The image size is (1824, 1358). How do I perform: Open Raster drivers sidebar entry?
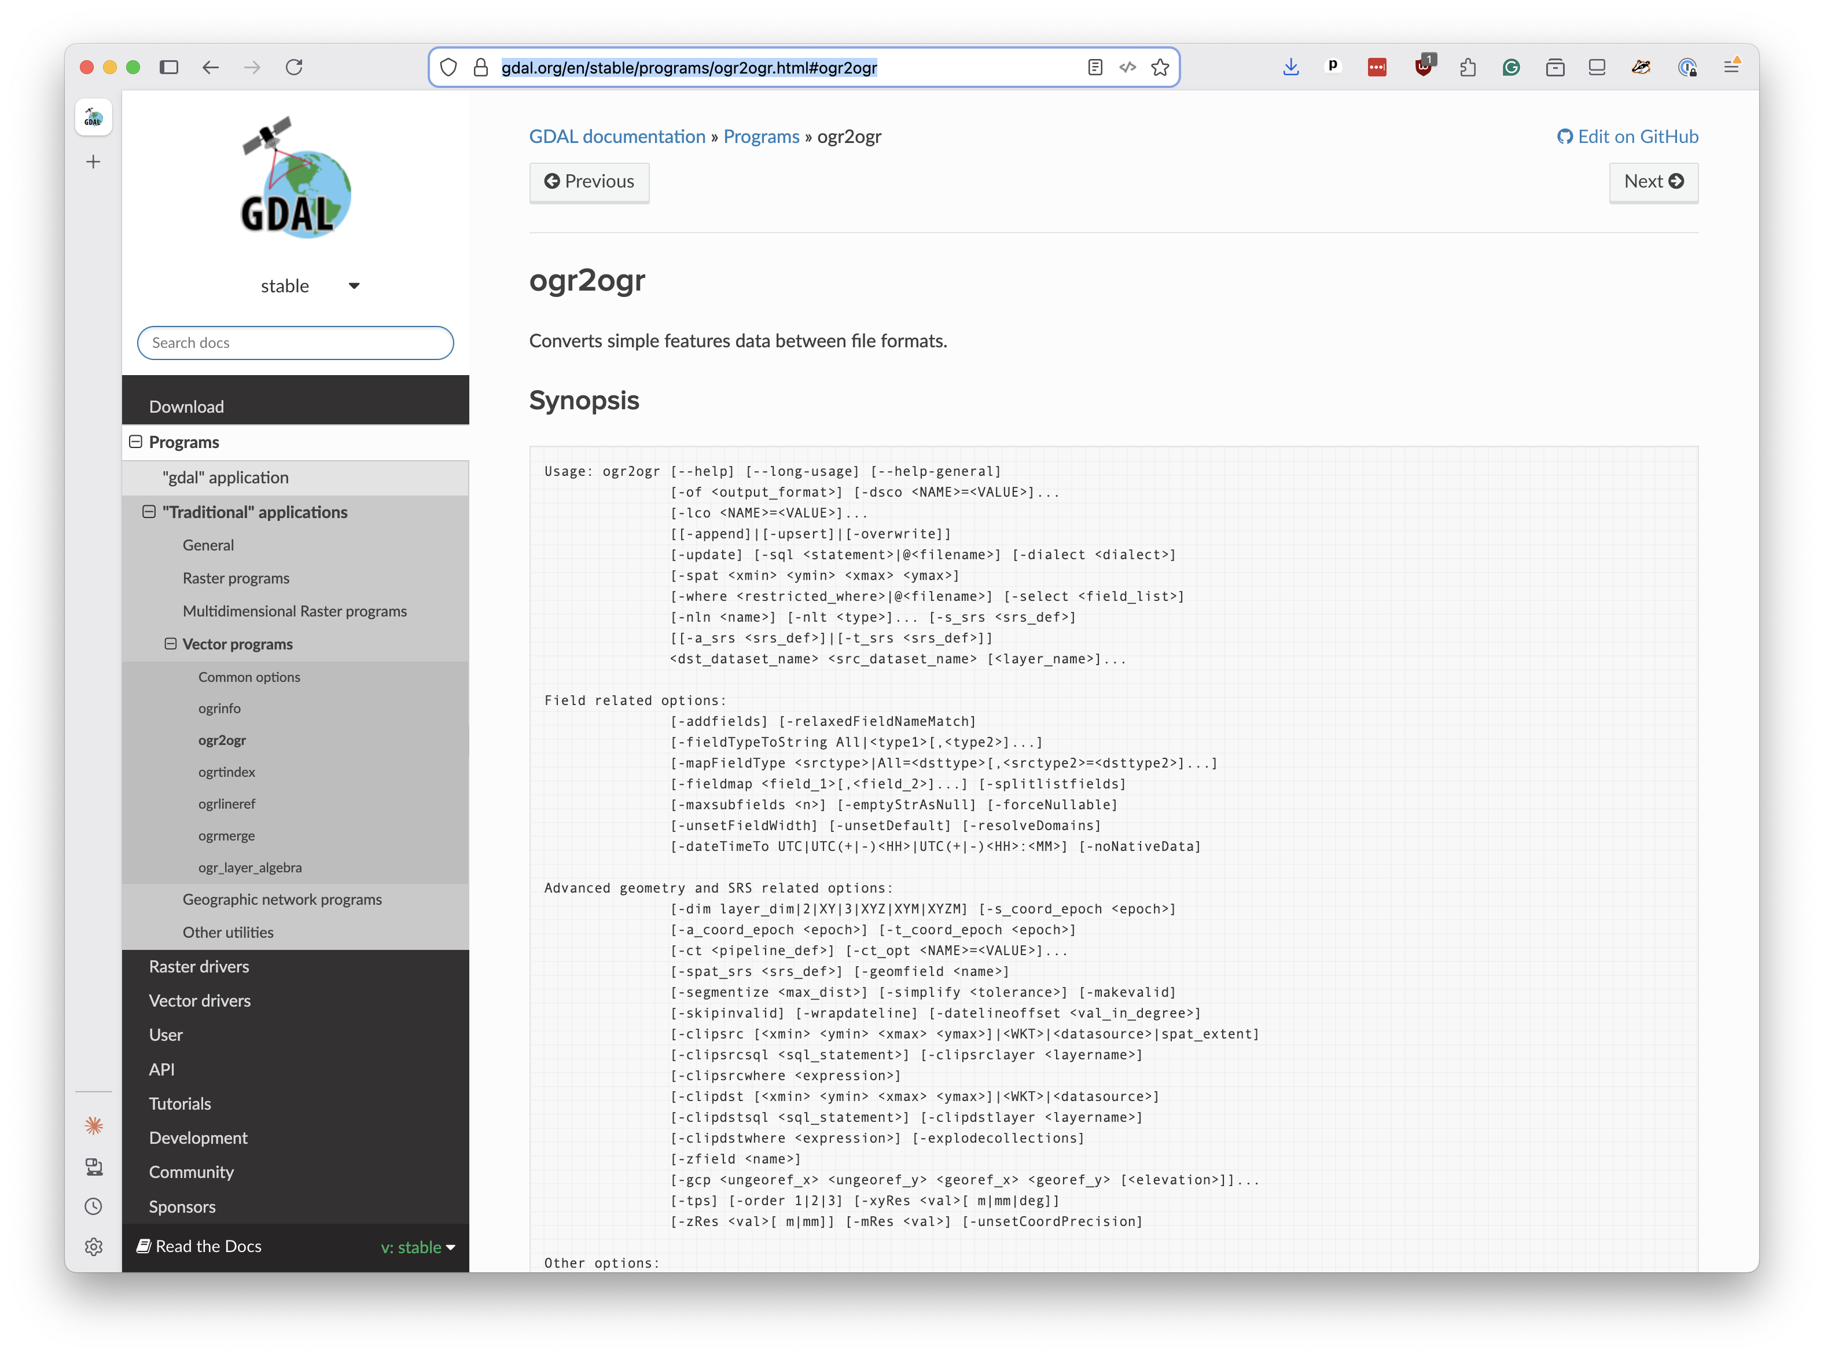[199, 967]
